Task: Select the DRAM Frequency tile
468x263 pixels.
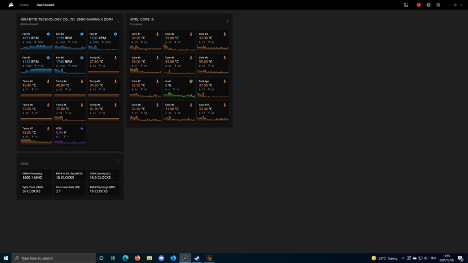Action: (x=36, y=175)
